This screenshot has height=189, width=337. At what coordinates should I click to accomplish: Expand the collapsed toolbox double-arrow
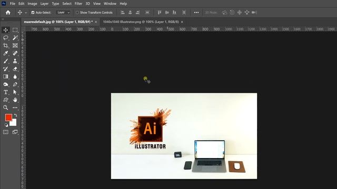tap(3, 19)
